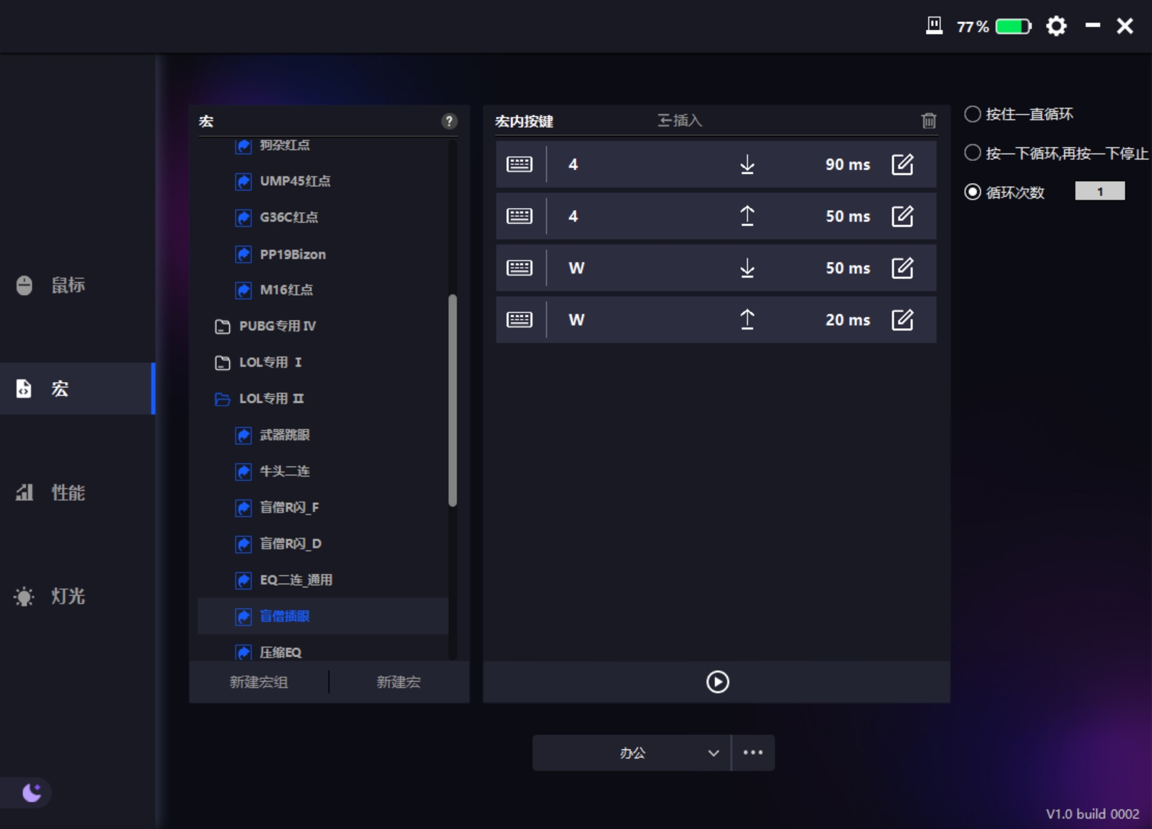The image size is (1152, 829).
Task: Toggle the moon night mode icon
Action: (31, 792)
